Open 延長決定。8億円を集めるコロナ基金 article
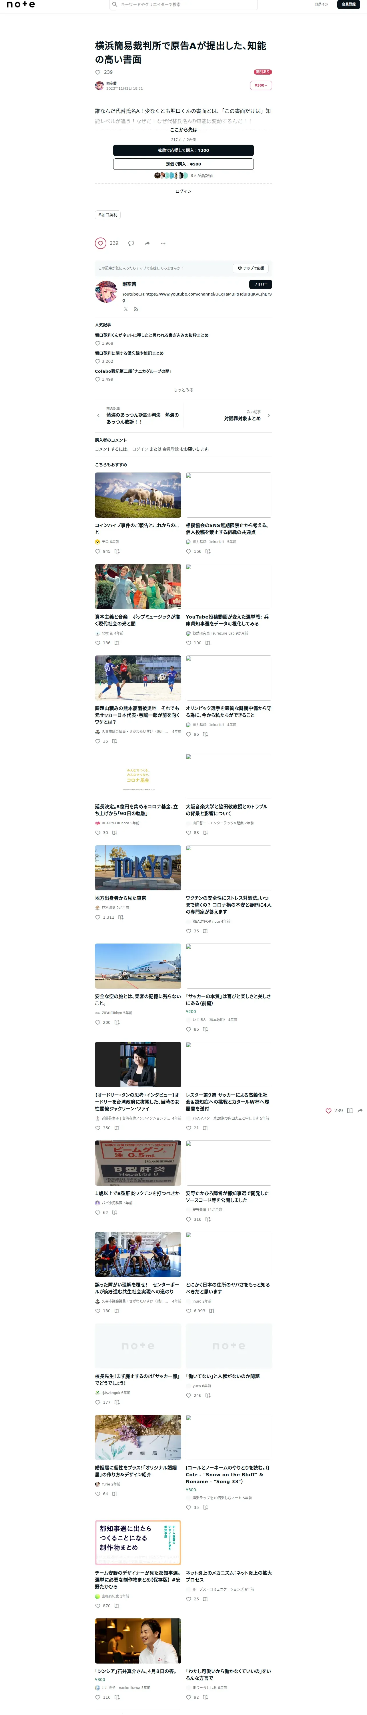Image resolution: width=367 pixels, height=1715 pixels. 137,810
